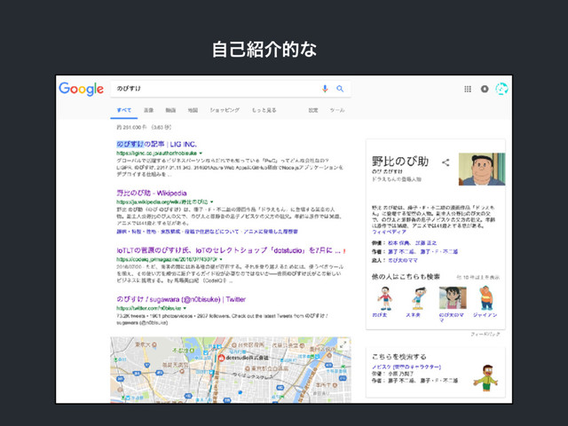Expand dropdown arrow beside codeiq.jp URL

click(221, 259)
